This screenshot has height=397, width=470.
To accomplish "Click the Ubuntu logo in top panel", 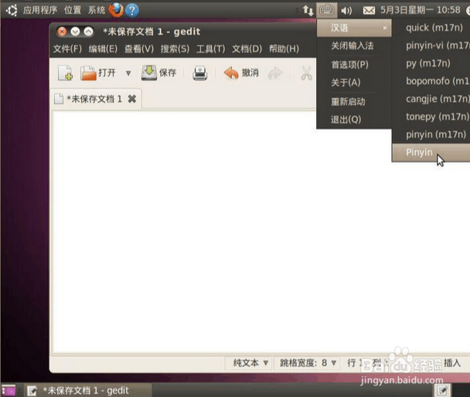I will [x=12, y=11].
